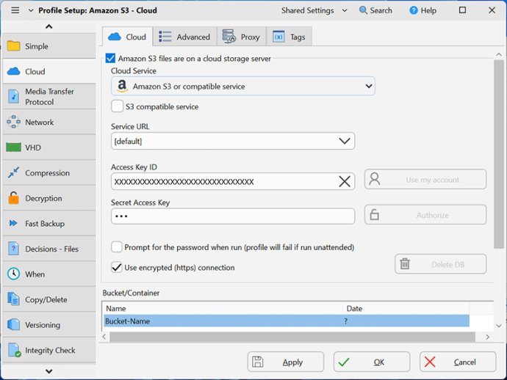
Task: Click the Copy/Delete documents icon
Action: click(13, 299)
